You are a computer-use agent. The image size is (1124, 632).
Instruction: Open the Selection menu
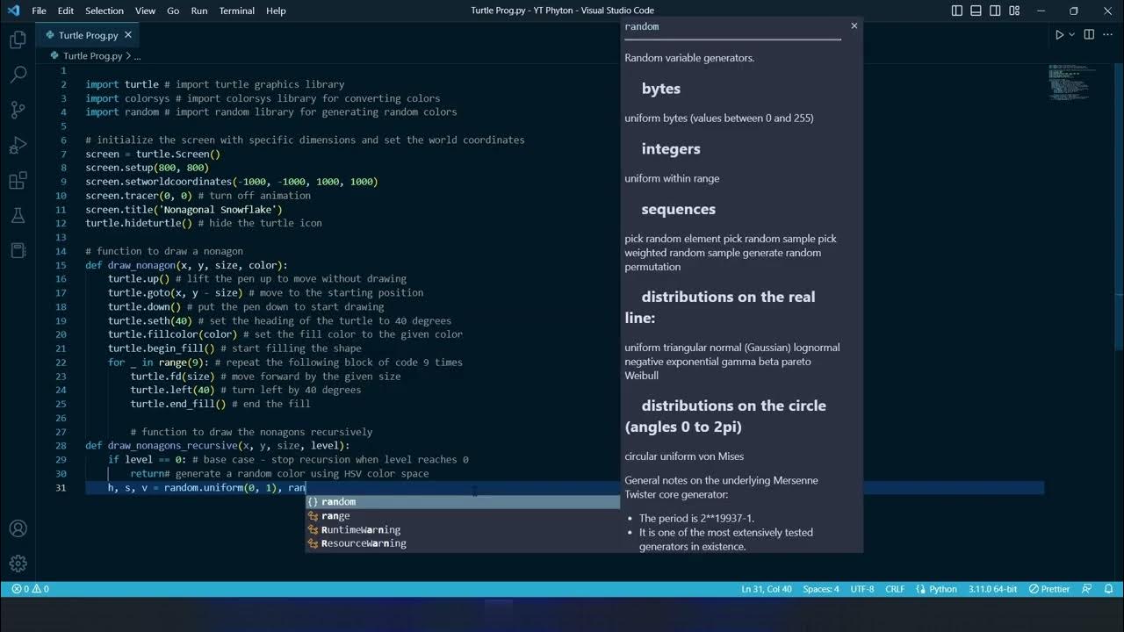104,11
